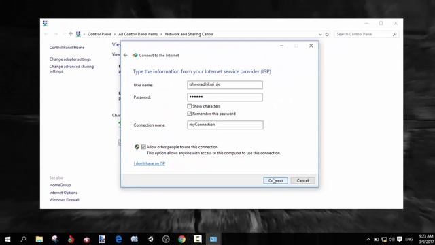Go back using the wizard back arrow
Screen dimensions: 435x245
pos(125,55)
